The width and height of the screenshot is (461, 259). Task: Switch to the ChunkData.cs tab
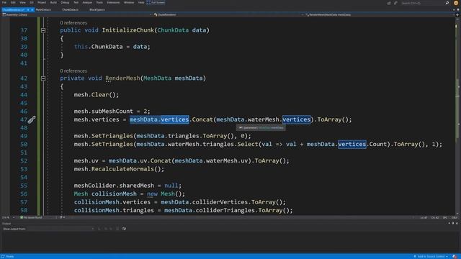pyautogui.click(x=71, y=9)
